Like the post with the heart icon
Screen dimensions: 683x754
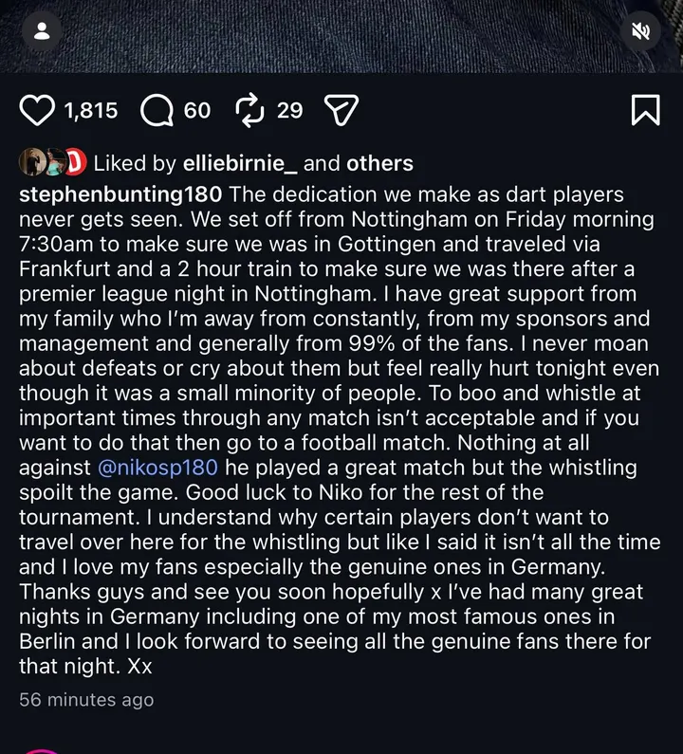point(37,111)
